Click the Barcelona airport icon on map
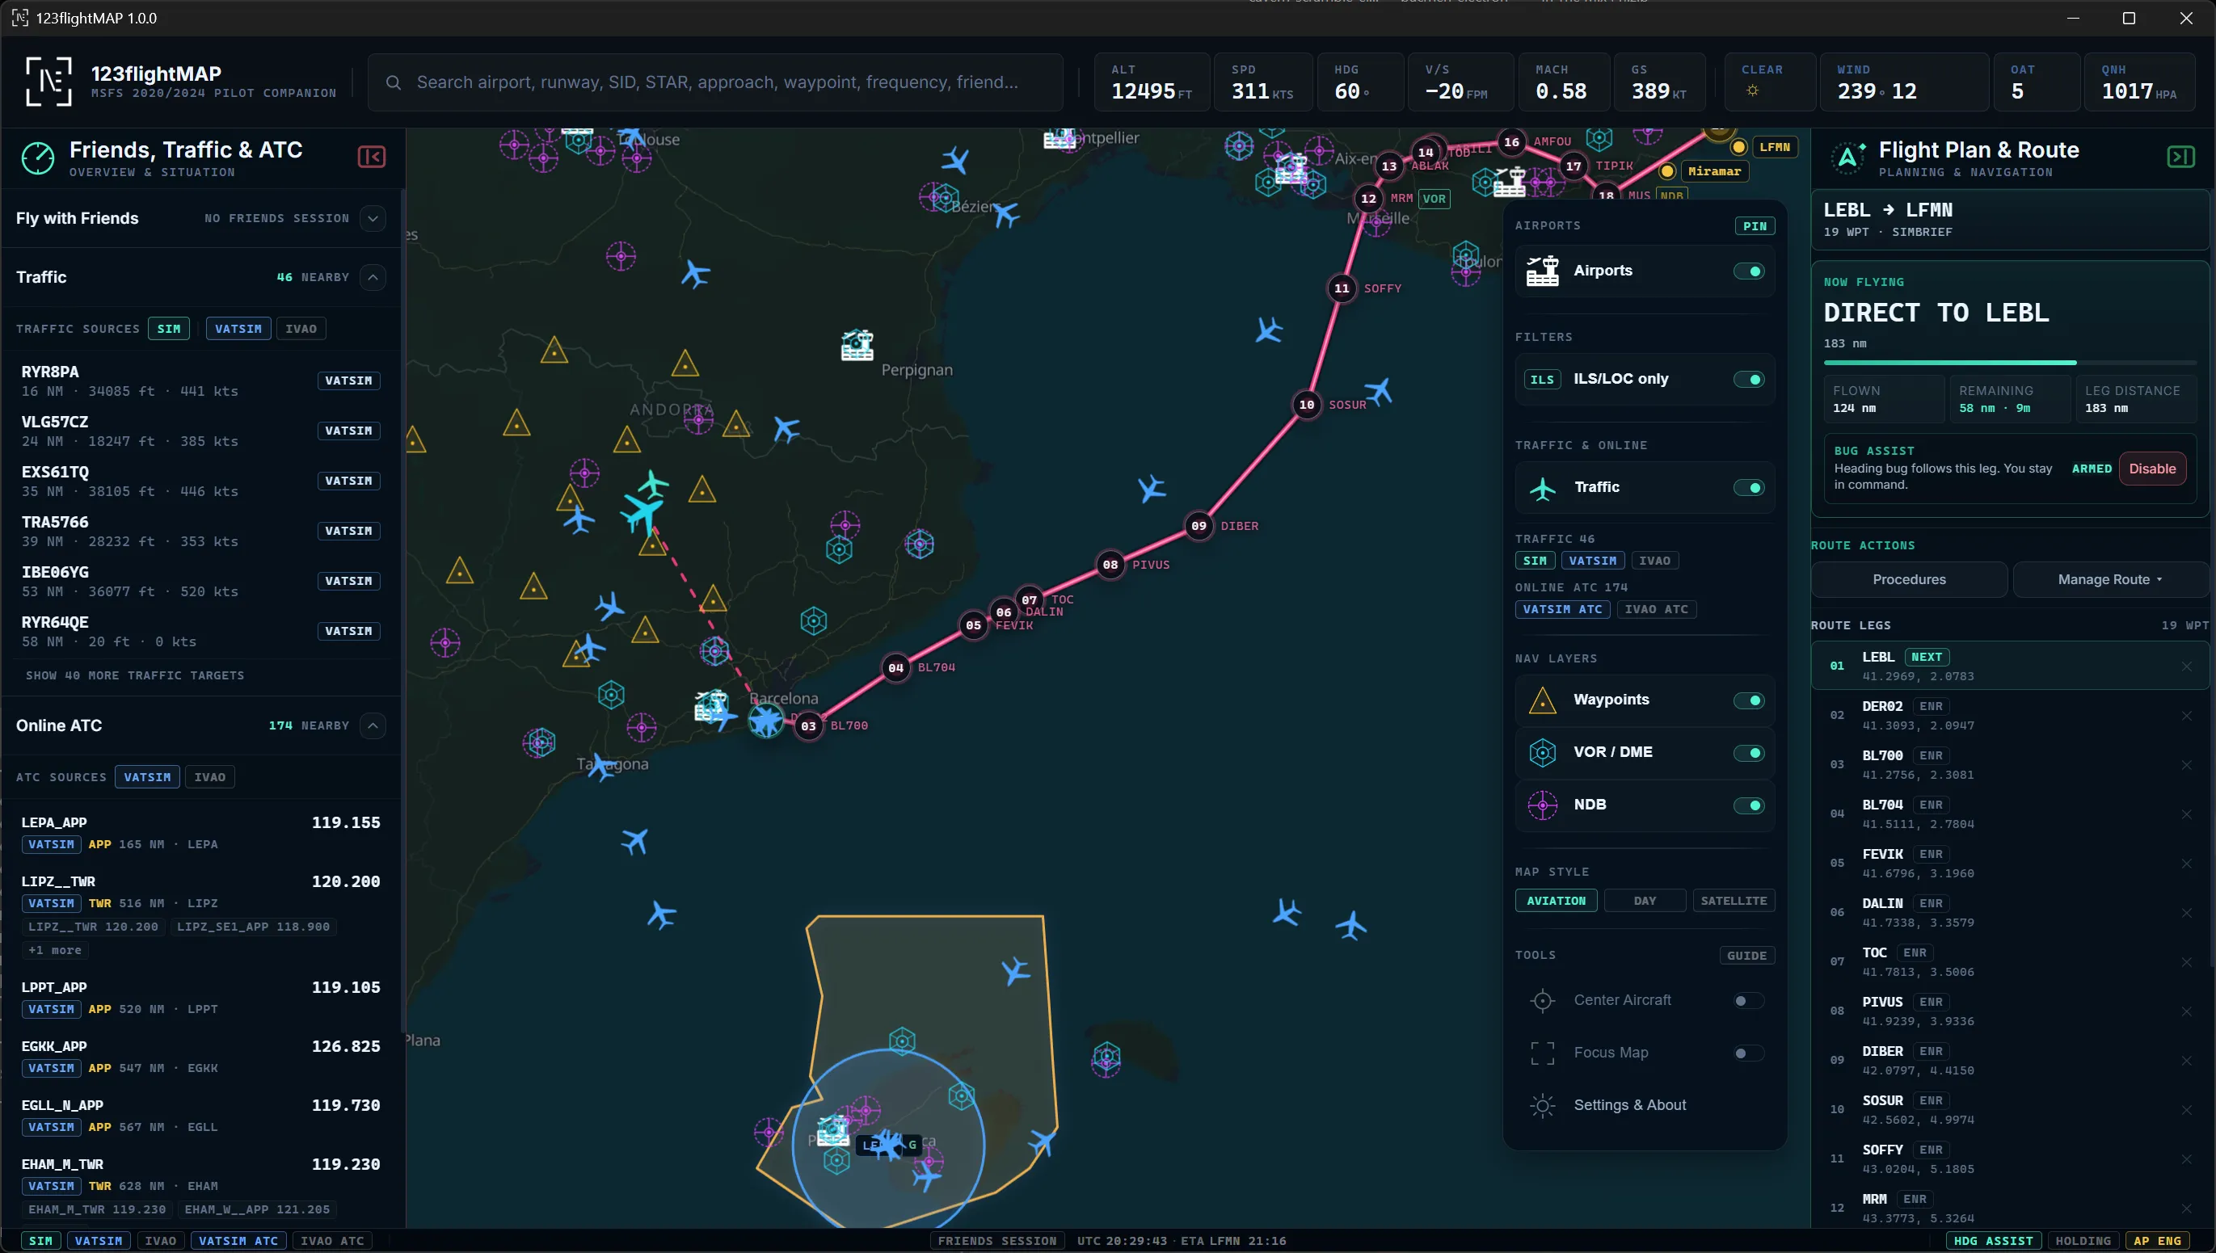Image resolution: width=2216 pixels, height=1253 pixels. click(711, 706)
